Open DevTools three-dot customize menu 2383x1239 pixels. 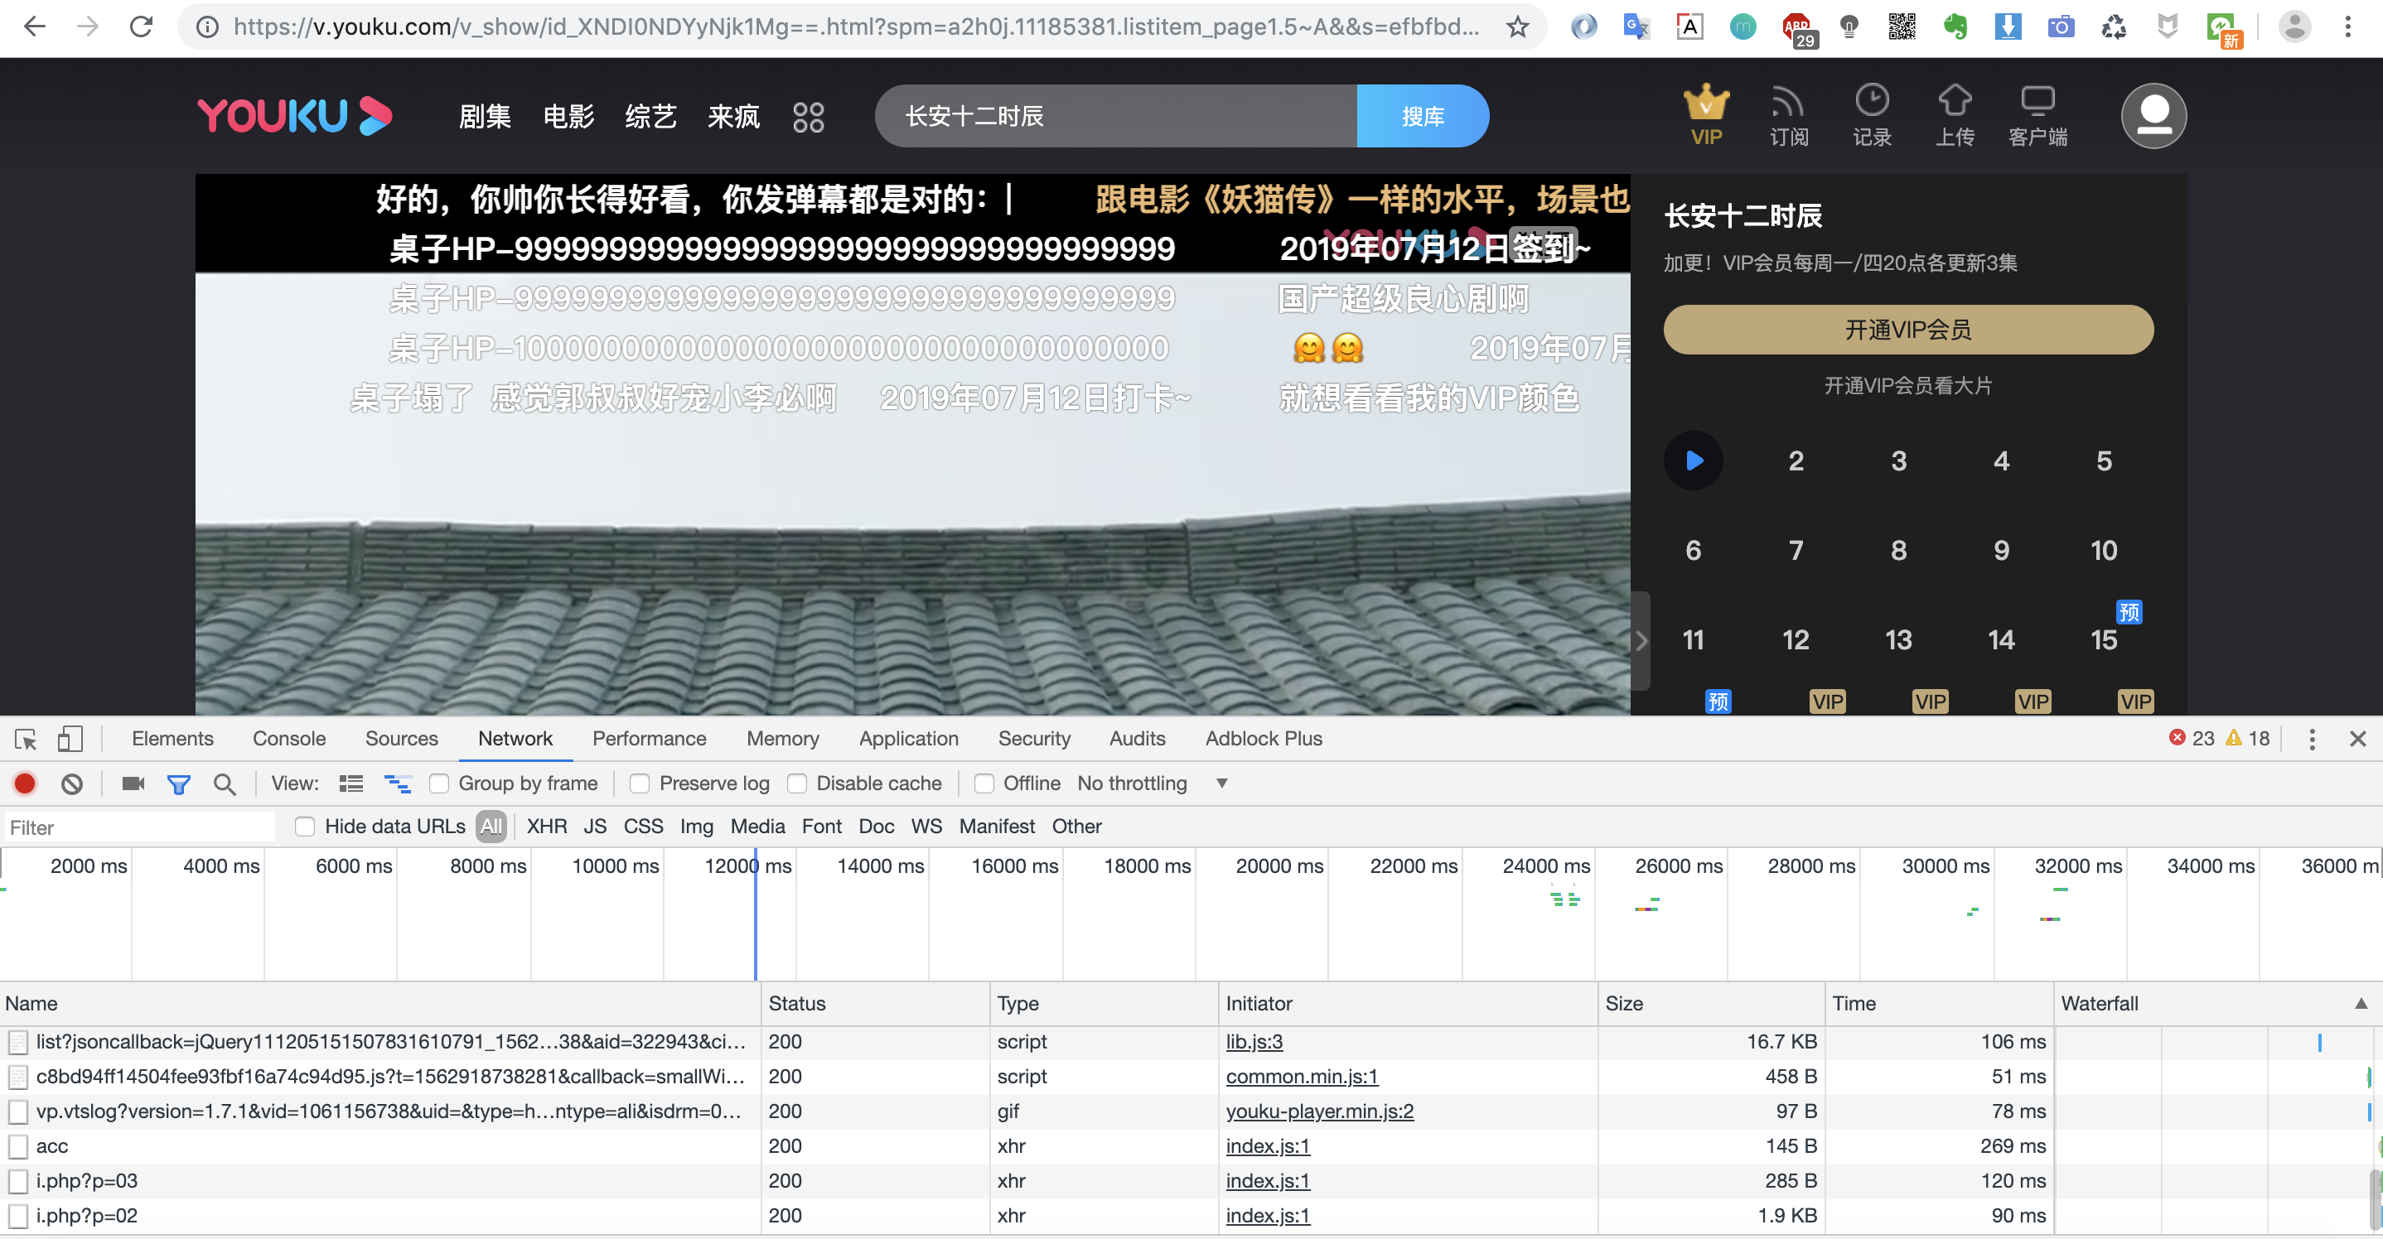pyautogui.click(x=2311, y=738)
